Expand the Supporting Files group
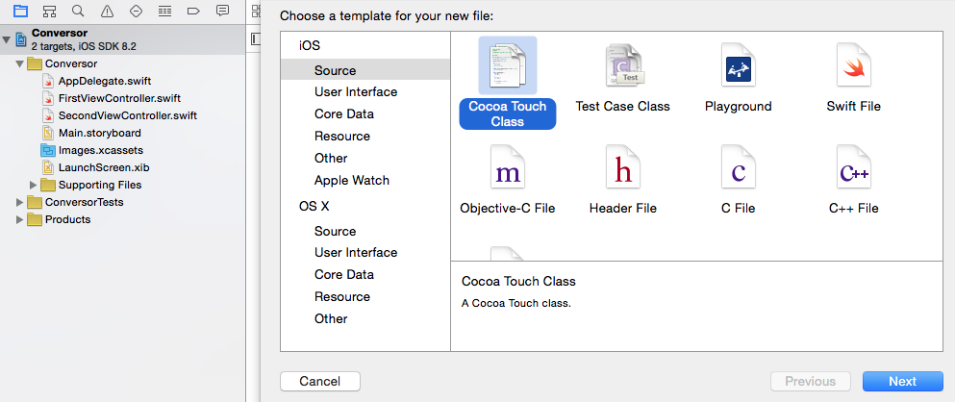 [x=34, y=185]
